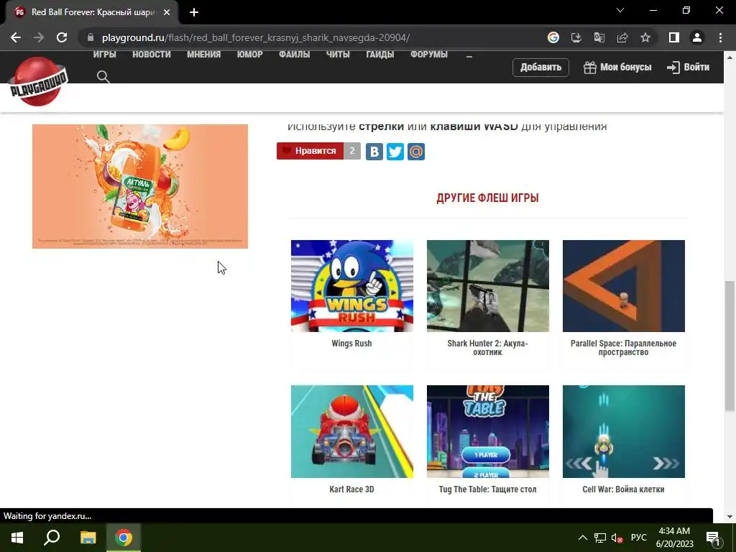Close the Red Ball Forever tab
The image size is (736, 552).
167,12
